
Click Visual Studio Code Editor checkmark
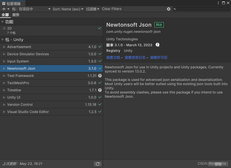coord(100,112)
